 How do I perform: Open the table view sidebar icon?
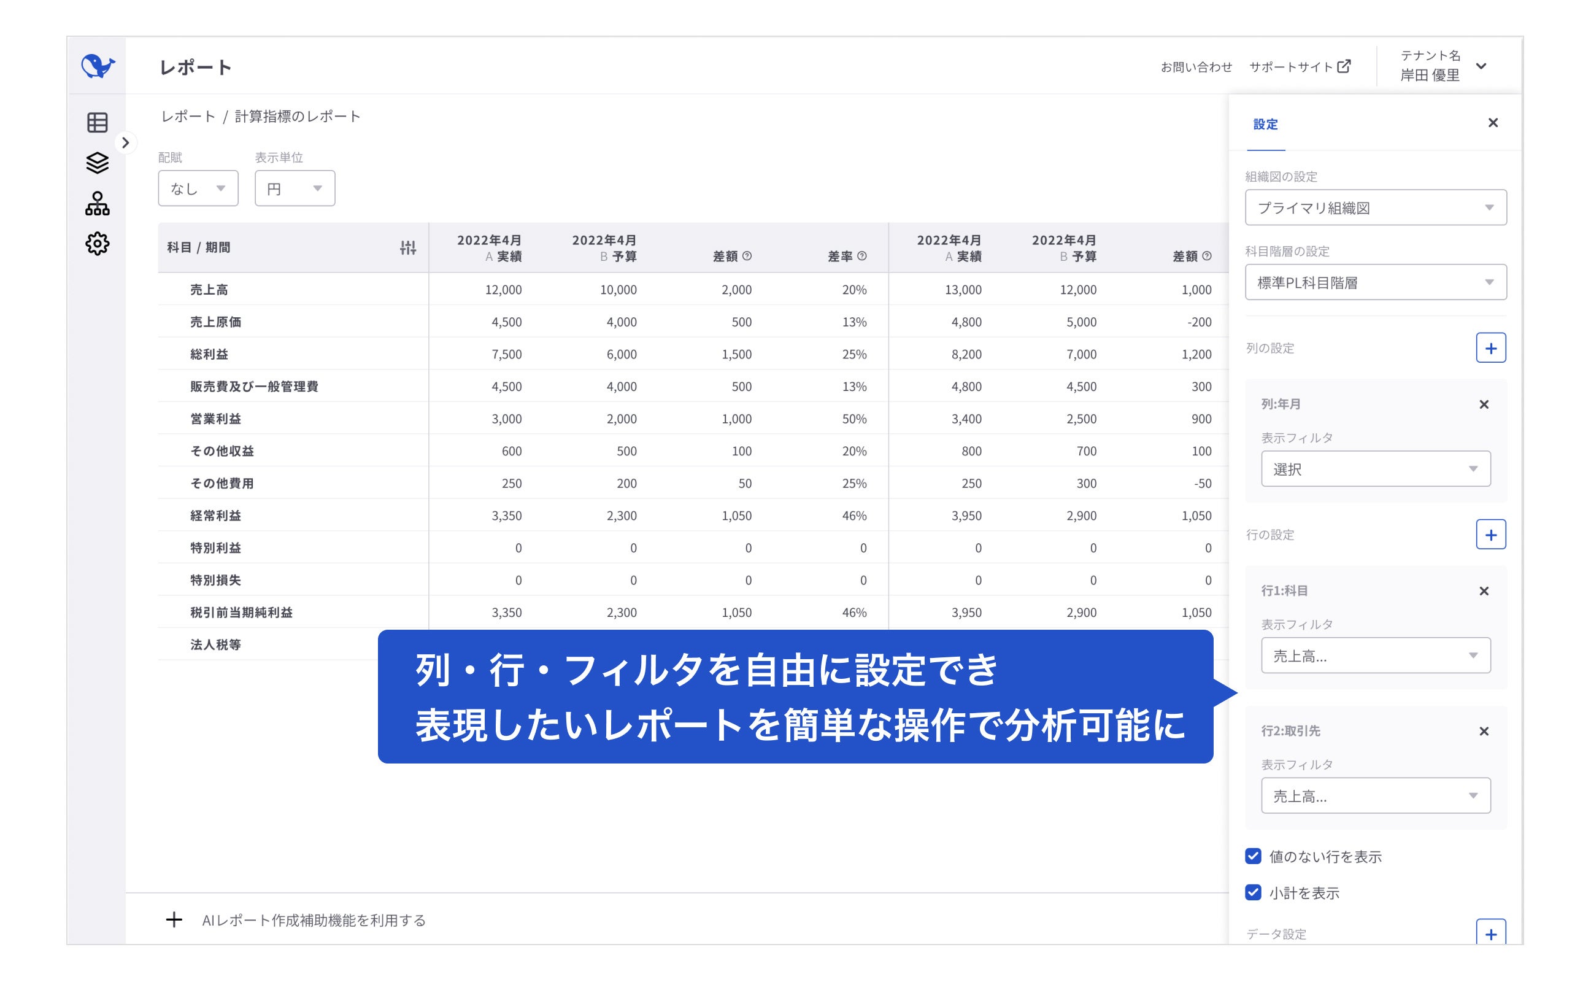click(x=98, y=123)
